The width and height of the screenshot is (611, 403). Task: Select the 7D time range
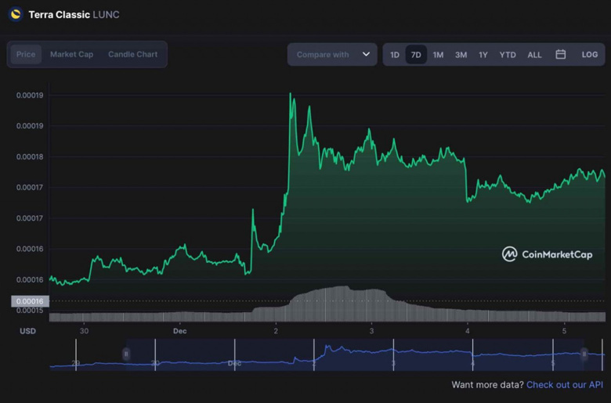click(x=416, y=55)
